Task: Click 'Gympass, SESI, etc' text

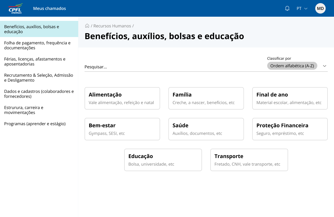Action: (x=107, y=133)
